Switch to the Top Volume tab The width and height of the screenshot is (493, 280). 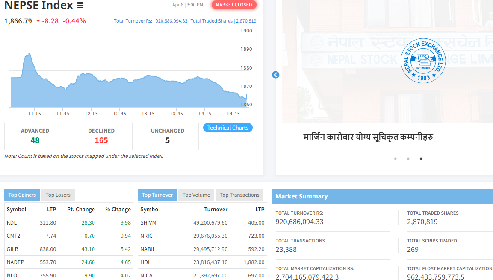196,195
